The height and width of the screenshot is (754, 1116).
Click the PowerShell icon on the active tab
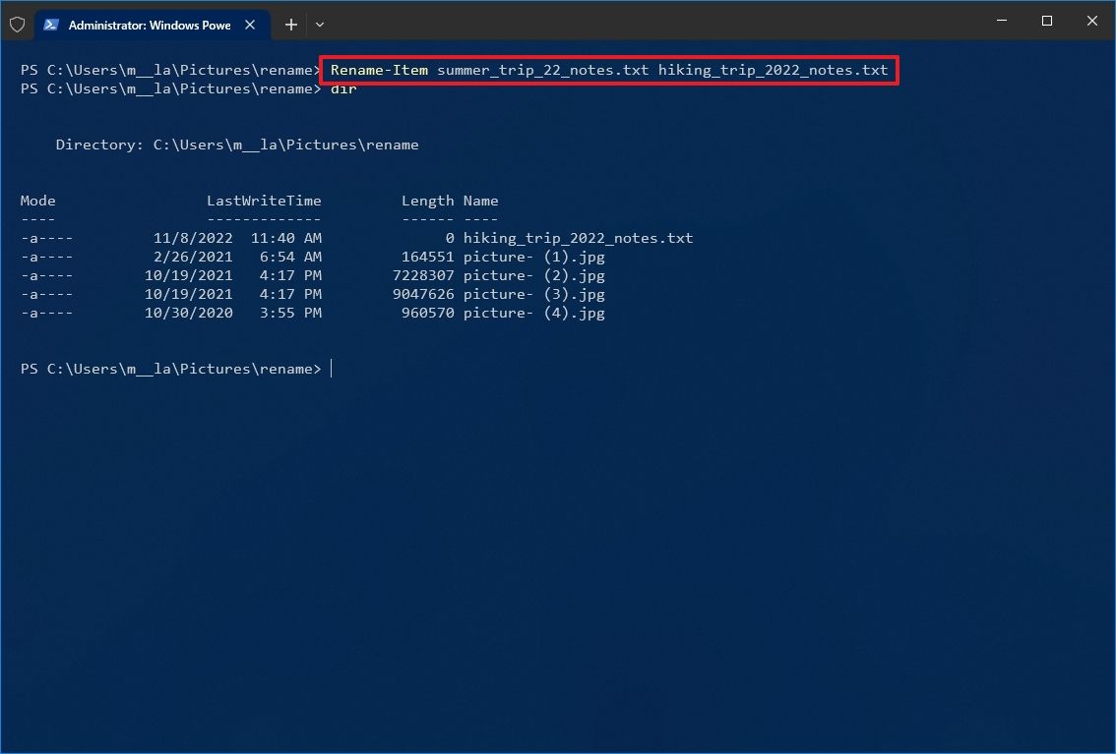click(x=52, y=25)
